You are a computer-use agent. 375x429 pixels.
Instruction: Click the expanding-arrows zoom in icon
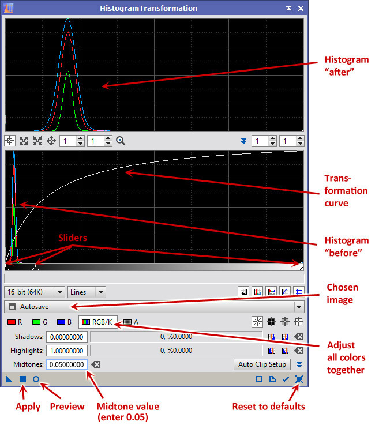(24, 141)
